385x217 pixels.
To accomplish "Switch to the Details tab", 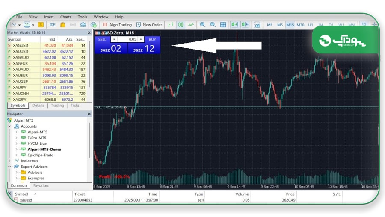I will click(x=38, y=106).
